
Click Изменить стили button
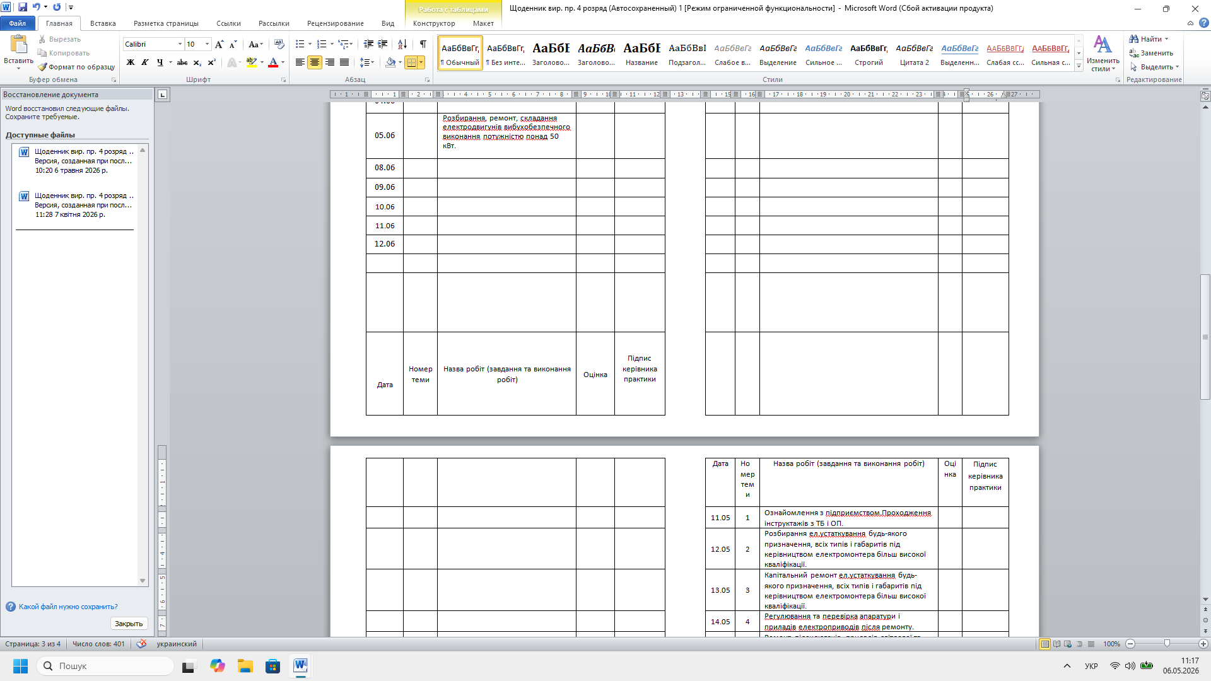tap(1103, 53)
